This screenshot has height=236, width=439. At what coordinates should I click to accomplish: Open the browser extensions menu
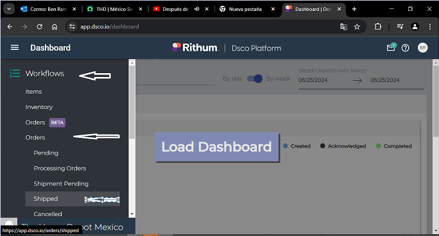click(x=377, y=27)
